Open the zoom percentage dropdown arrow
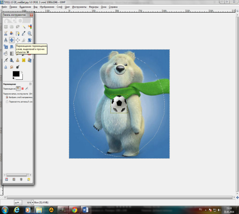The height and width of the screenshot is (214, 239). point(32,202)
